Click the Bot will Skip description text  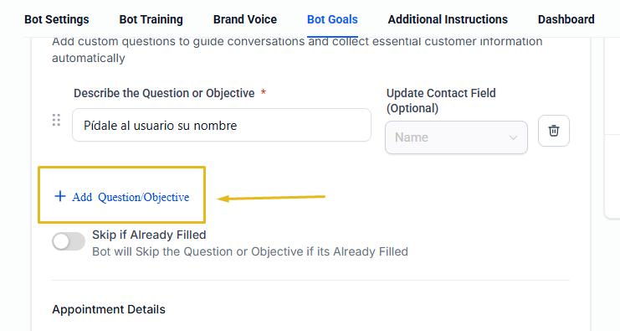pyautogui.click(x=250, y=251)
